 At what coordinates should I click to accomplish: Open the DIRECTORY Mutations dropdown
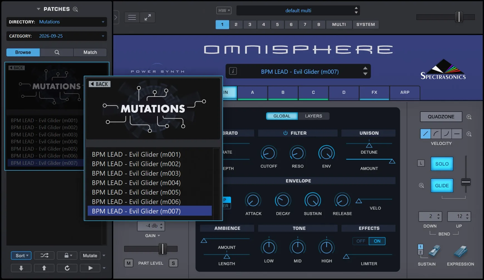57,22
